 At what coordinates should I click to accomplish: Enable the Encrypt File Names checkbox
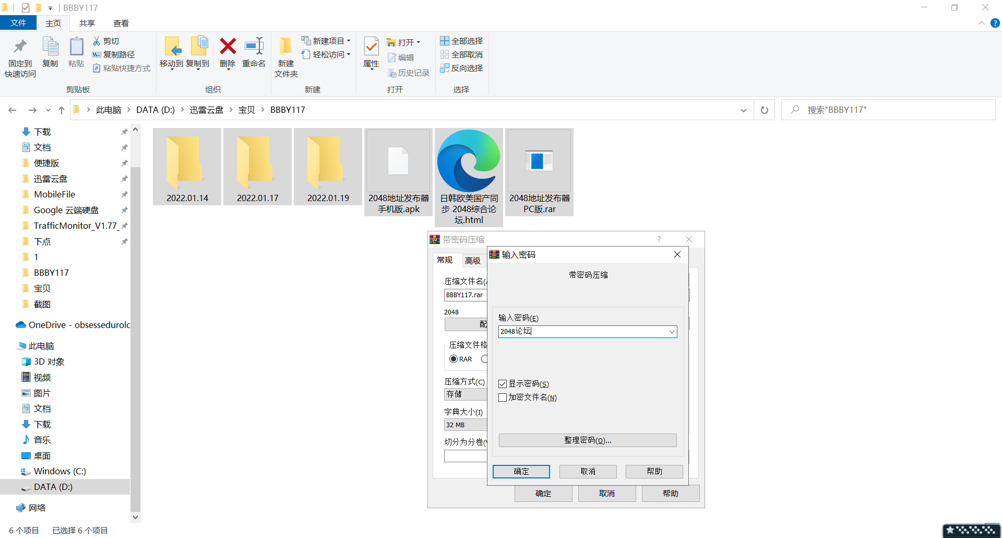(x=503, y=397)
